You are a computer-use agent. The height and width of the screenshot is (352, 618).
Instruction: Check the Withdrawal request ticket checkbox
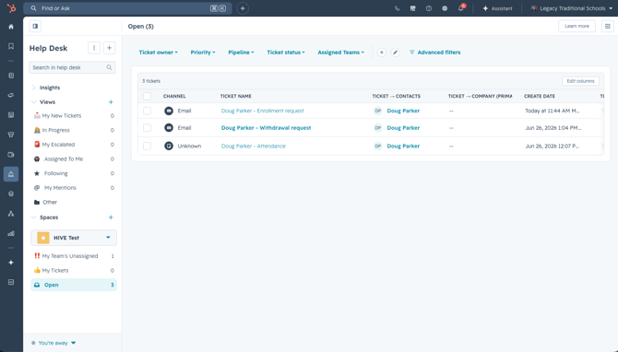tap(147, 128)
